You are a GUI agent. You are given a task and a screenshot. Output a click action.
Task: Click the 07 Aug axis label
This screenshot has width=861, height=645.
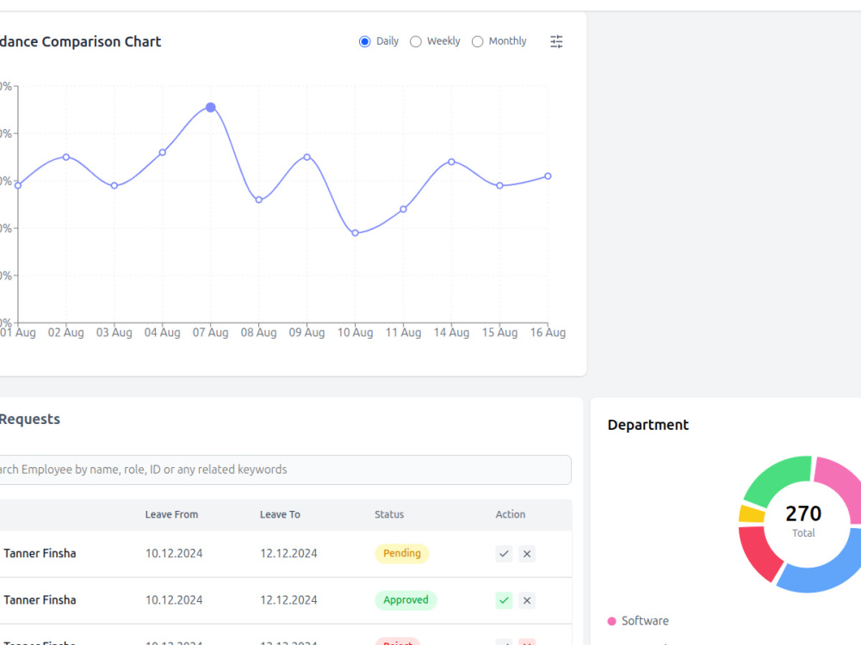(210, 332)
